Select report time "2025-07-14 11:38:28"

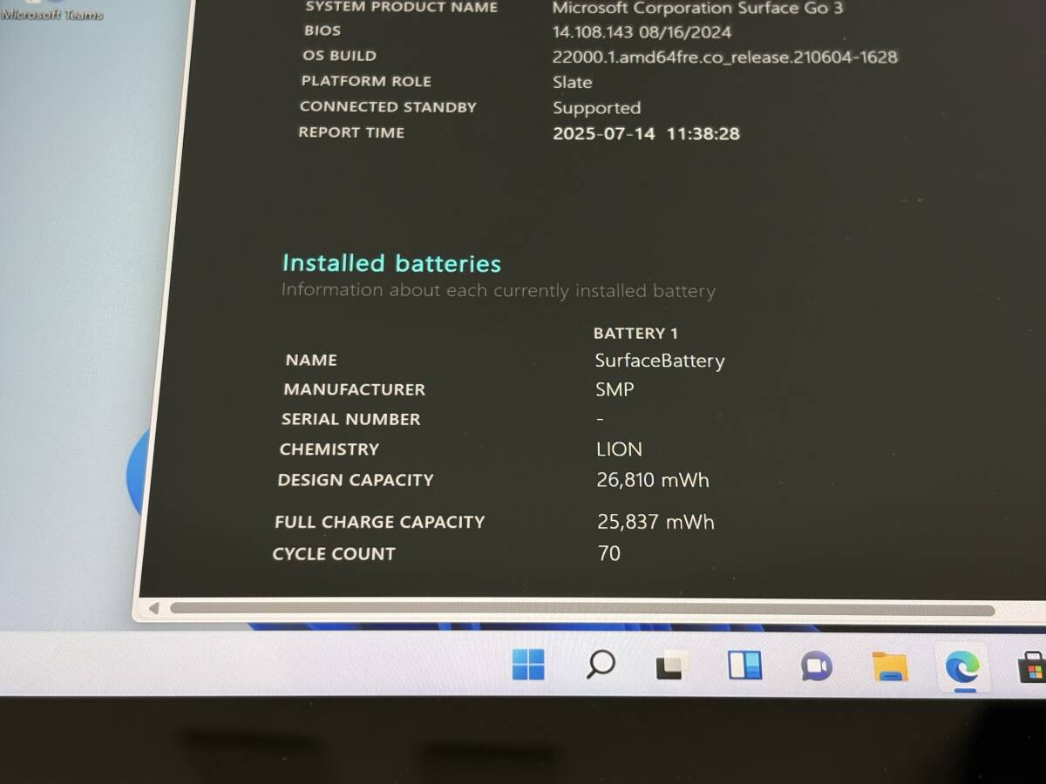tap(646, 134)
